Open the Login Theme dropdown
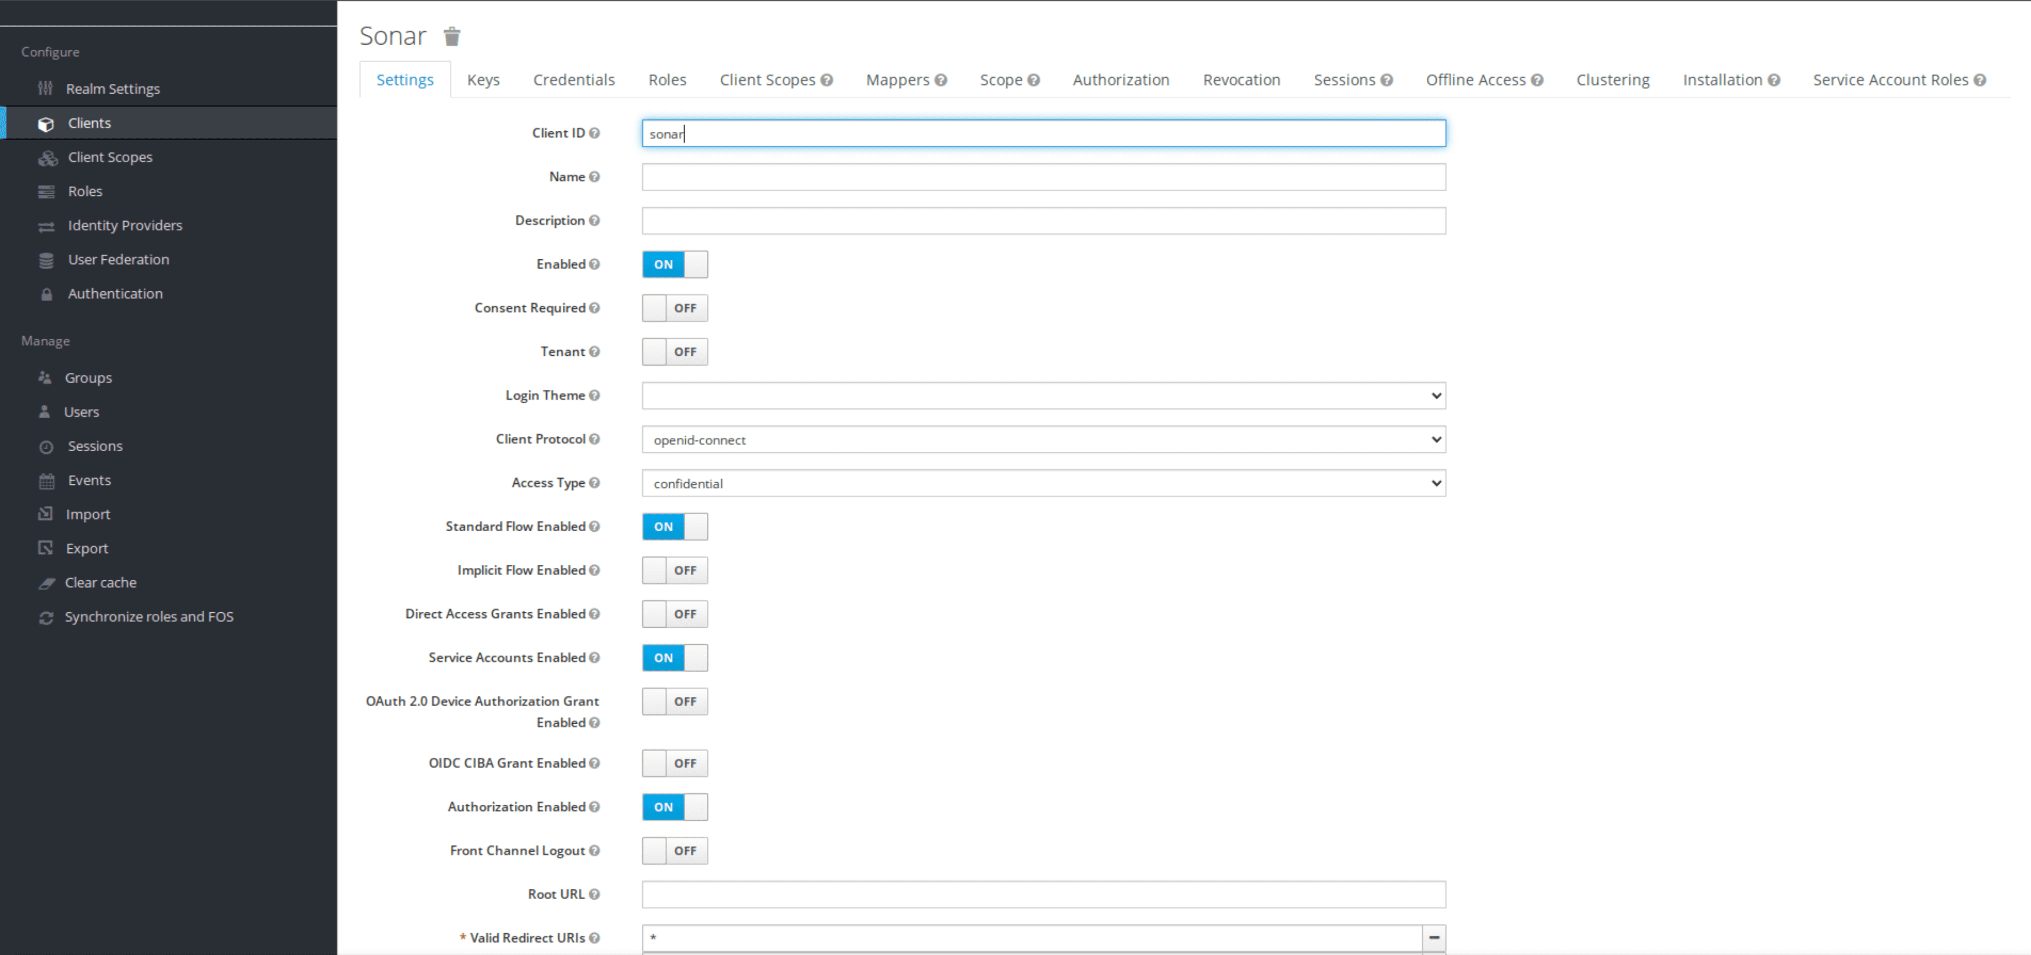 [1043, 396]
